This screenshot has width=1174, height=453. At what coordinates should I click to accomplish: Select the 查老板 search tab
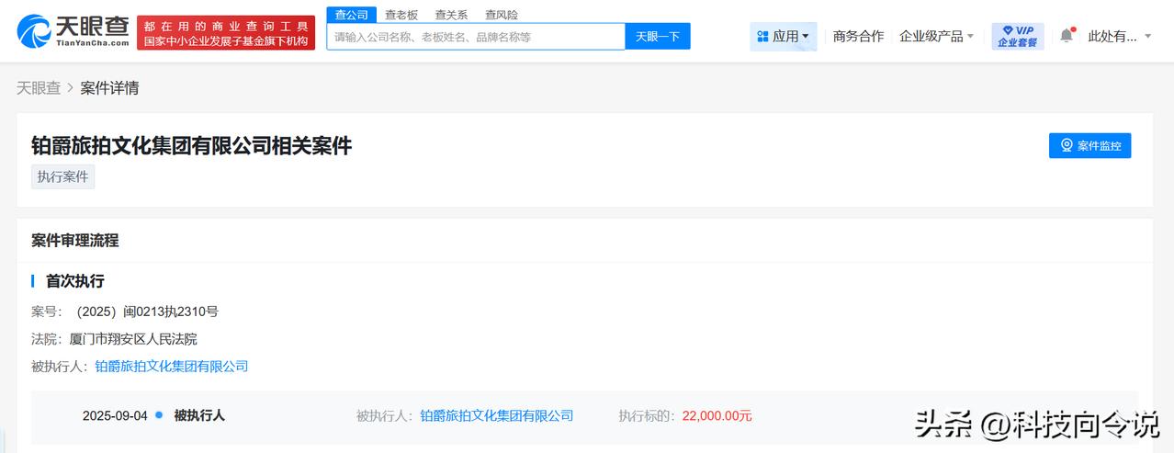[x=401, y=15]
